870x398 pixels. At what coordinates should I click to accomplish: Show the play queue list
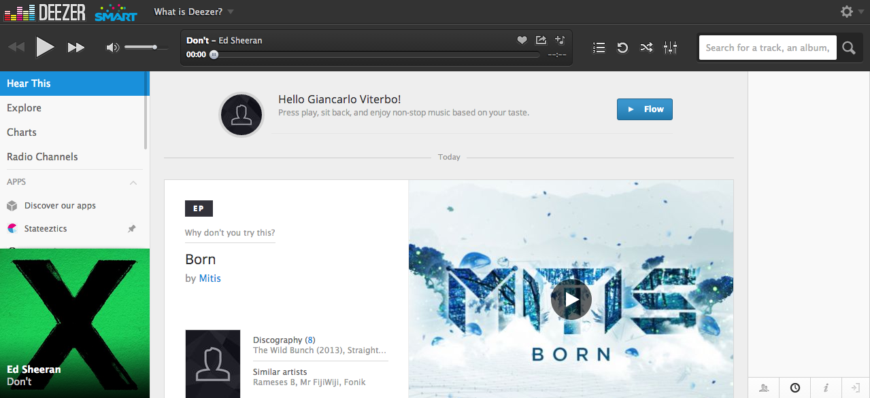pyautogui.click(x=599, y=48)
